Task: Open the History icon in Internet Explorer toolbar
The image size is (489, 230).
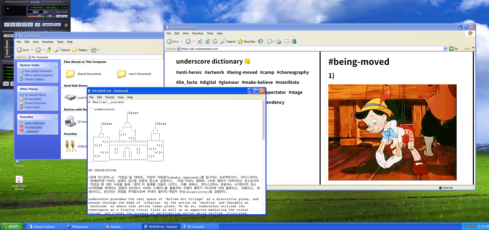Action: click(x=261, y=41)
